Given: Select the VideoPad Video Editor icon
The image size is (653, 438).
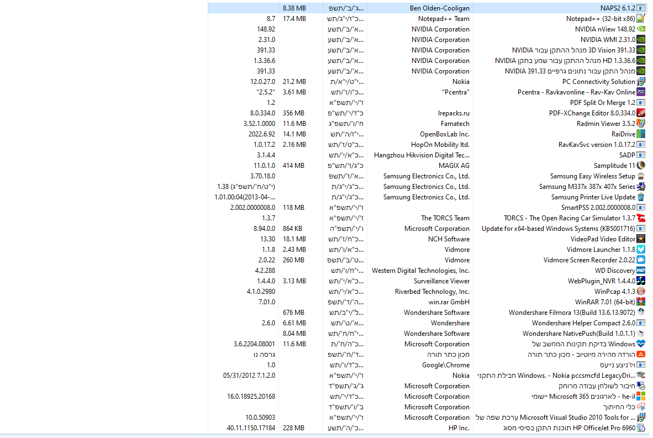Looking at the screenshot, I should pyautogui.click(x=641, y=239).
